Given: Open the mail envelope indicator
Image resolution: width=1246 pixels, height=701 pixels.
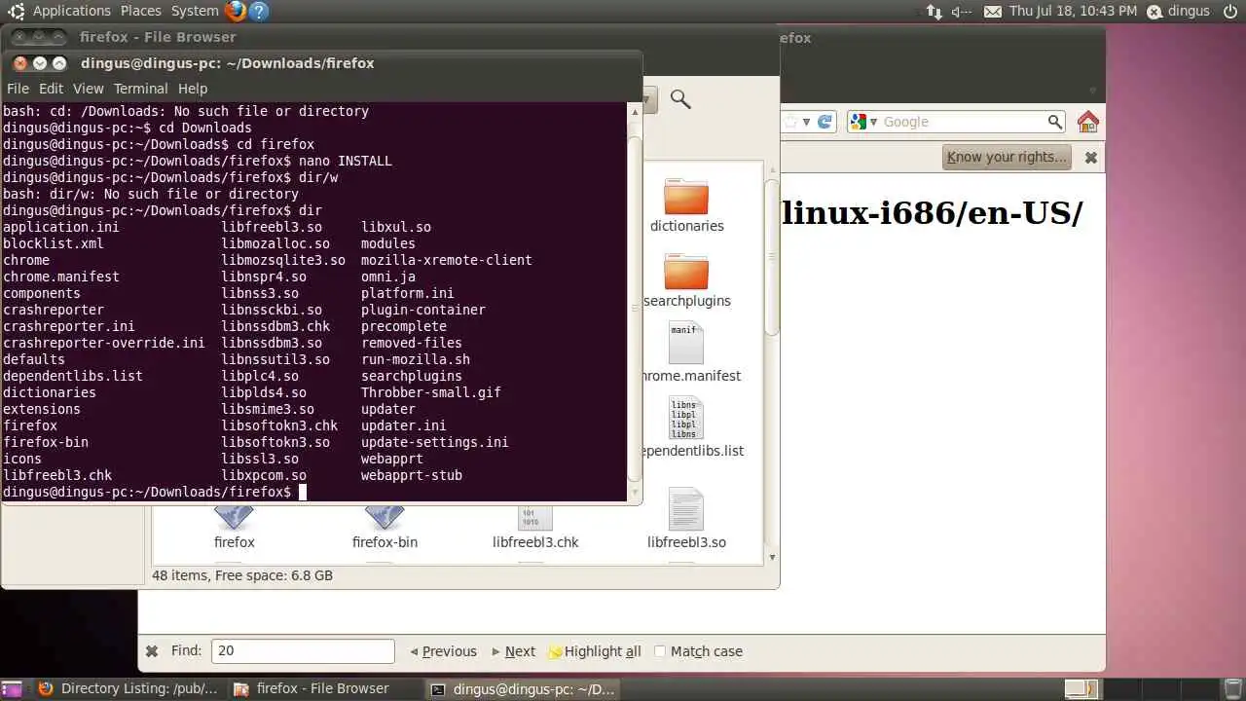Looking at the screenshot, I should [993, 12].
